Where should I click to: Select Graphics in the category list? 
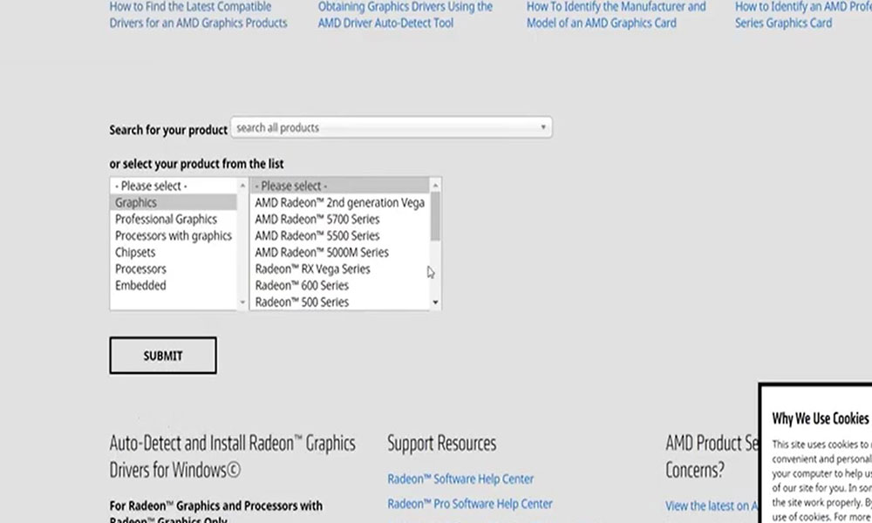[x=174, y=202]
